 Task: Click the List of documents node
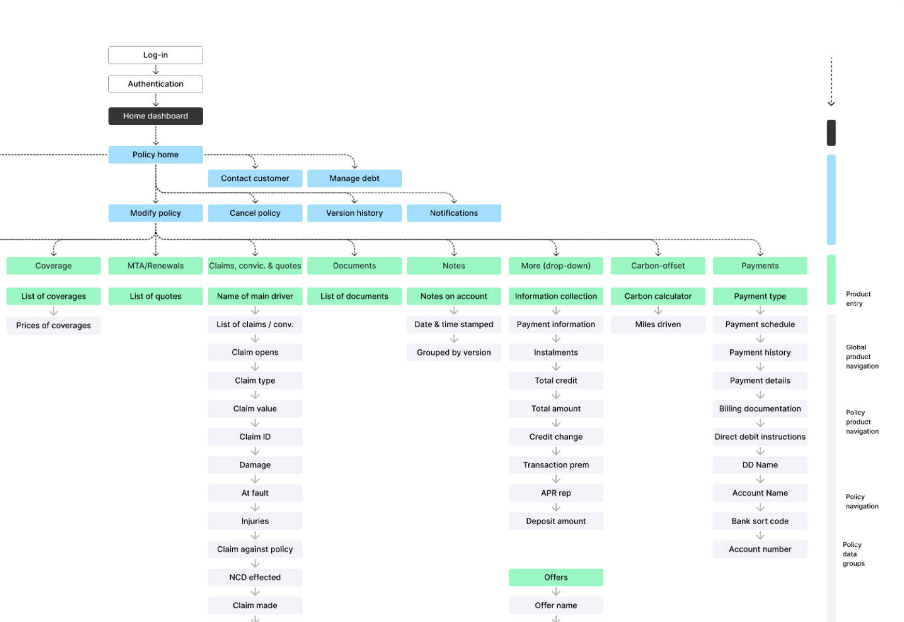pyautogui.click(x=354, y=296)
